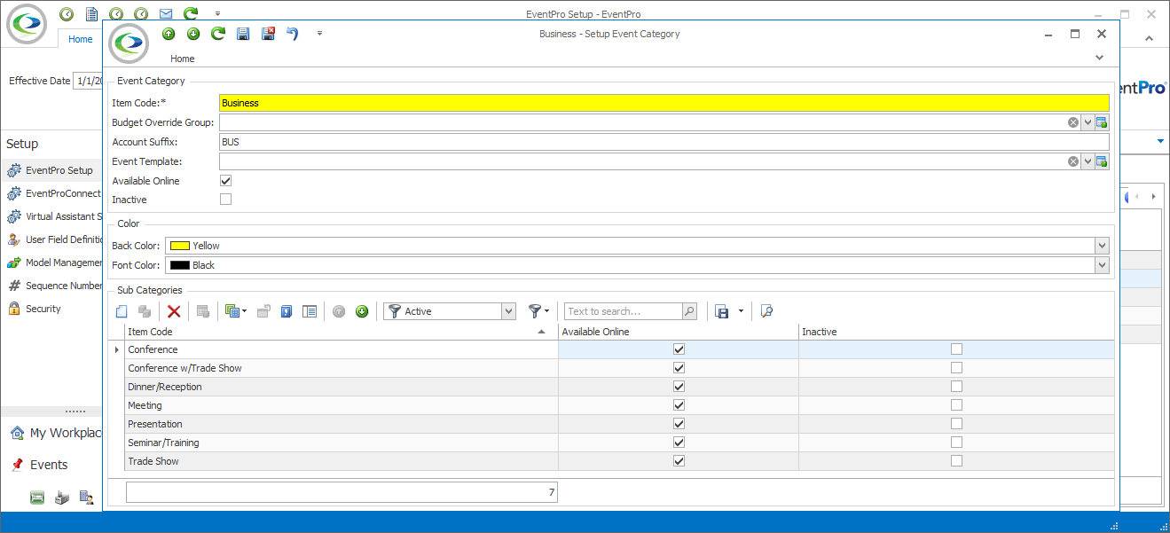Open the EventPro Setup window application logo
This screenshot has height=533, width=1170.
coord(27,24)
